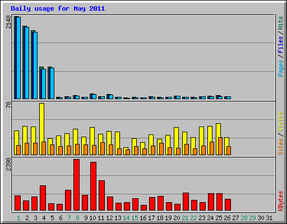Screen dimensions: 287x224
Task: Click the green day label '15'
Action: 135,218
